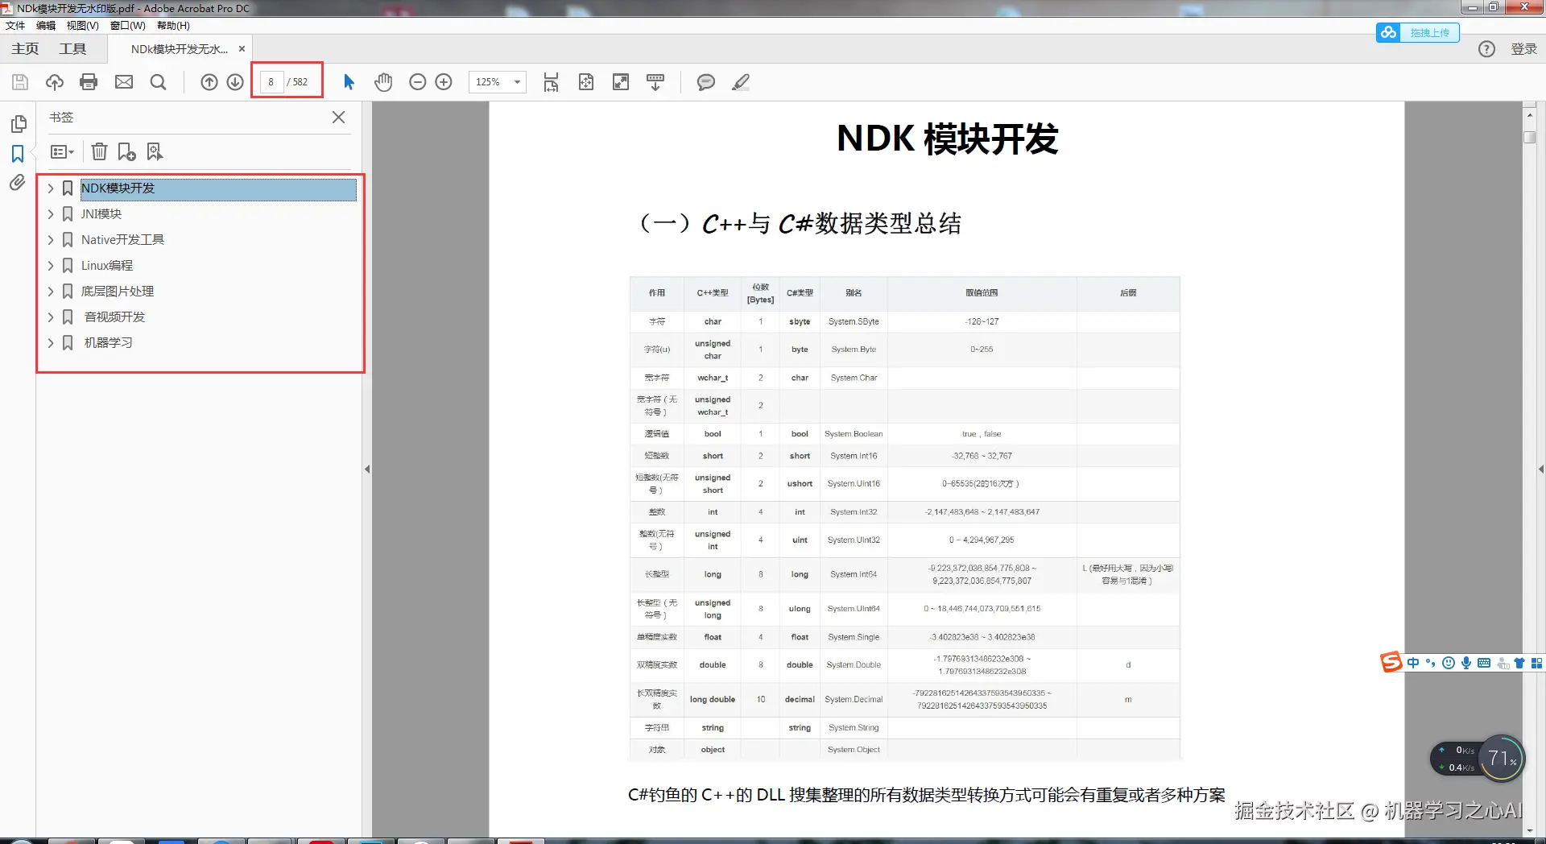Viewport: 1546px width, 844px height.
Task: Click the Save file icon
Action: coord(20,82)
